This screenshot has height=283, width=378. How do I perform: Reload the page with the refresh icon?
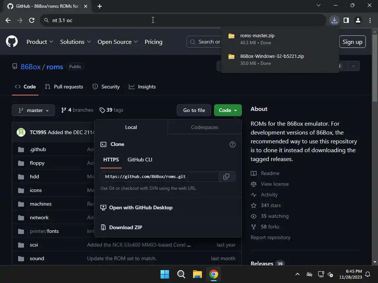tap(32, 20)
